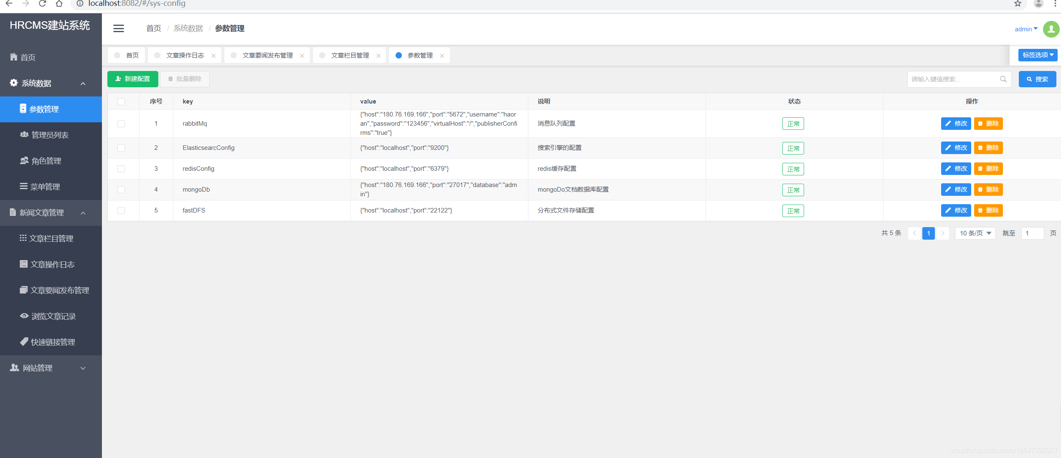The height and width of the screenshot is (458, 1061).
Task: Click 修改 for the ElasticsearcConfig row
Action: tap(956, 148)
